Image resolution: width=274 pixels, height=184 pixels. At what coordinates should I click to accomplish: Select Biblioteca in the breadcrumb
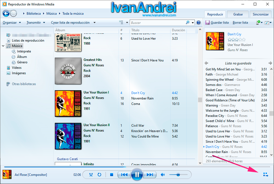pyautogui.click(x=34, y=14)
